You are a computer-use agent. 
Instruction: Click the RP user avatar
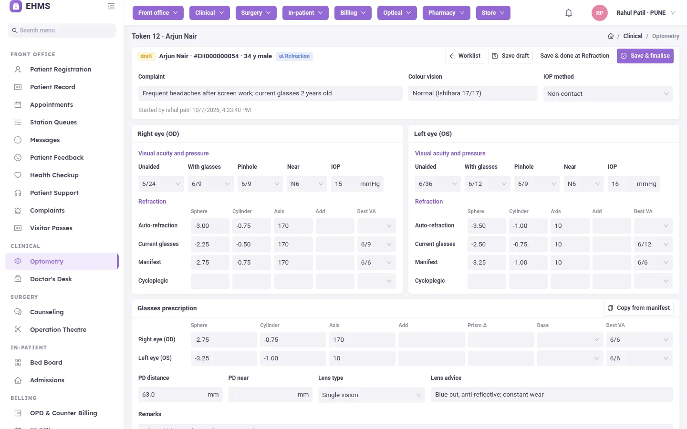click(600, 13)
